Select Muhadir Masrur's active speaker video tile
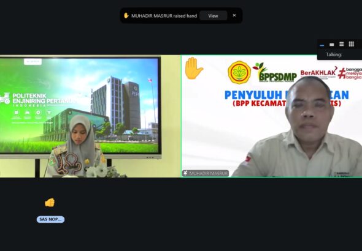The image size is (362, 251). coord(271,116)
